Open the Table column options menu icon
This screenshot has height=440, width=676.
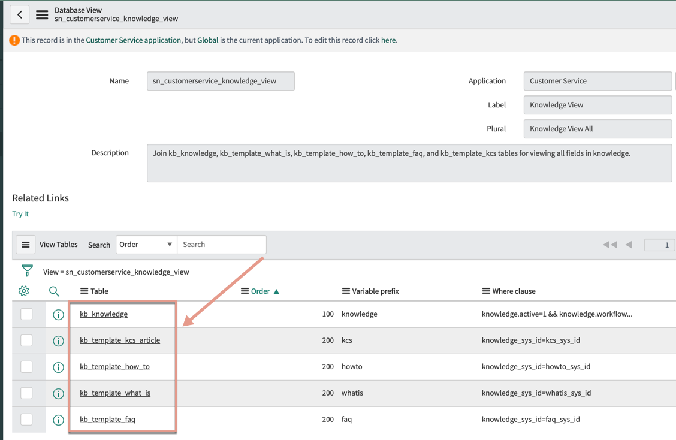[84, 291]
